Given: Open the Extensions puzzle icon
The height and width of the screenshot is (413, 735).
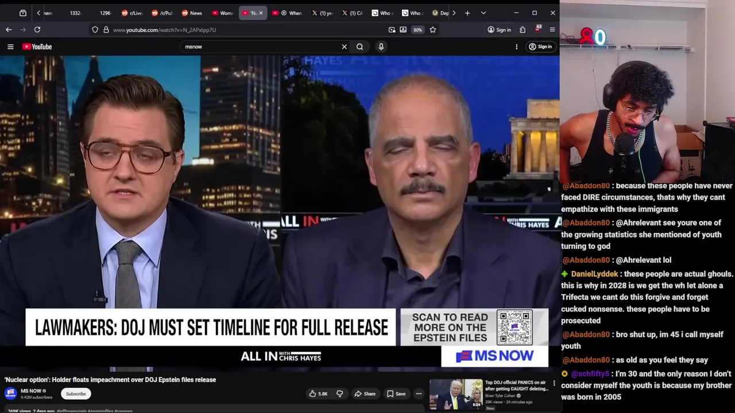Looking at the screenshot, I should coord(523,30).
